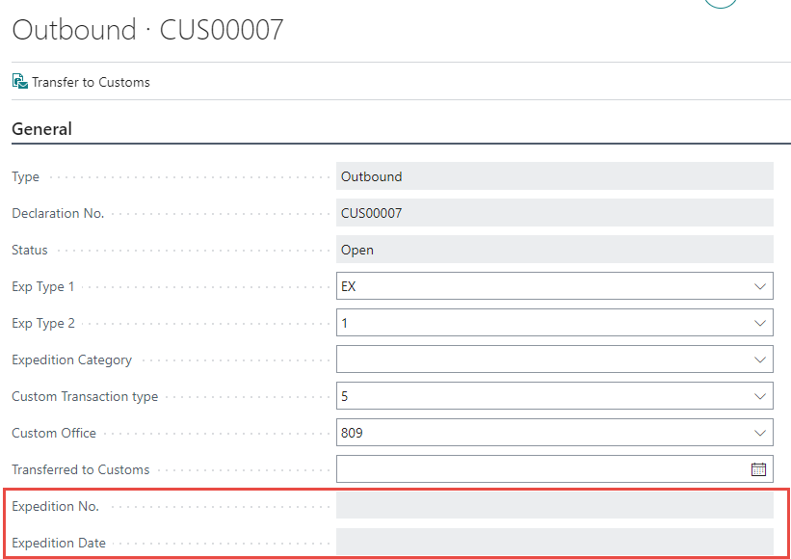Open the Expedition Category dropdown arrow
Image resolution: width=791 pixels, height=559 pixels.
pos(759,359)
